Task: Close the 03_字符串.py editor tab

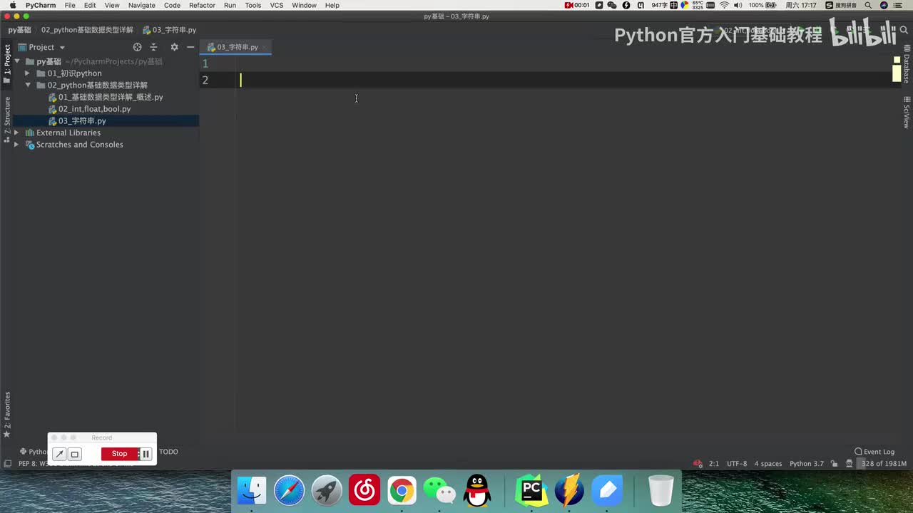Action: pyautogui.click(x=265, y=48)
